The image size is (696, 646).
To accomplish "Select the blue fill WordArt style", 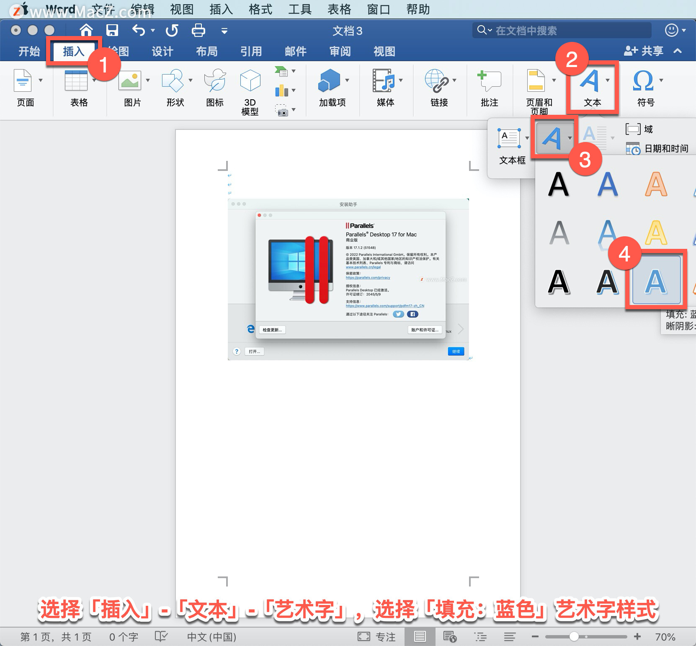I will tap(656, 280).
